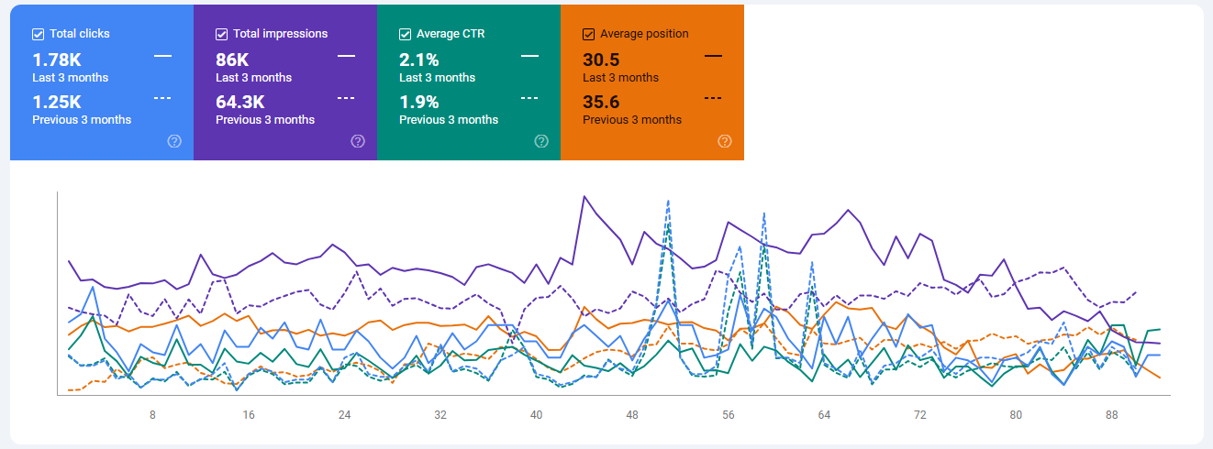Click the 86K impressions value
Screen dimensions: 1213x449
coord(232,60)
